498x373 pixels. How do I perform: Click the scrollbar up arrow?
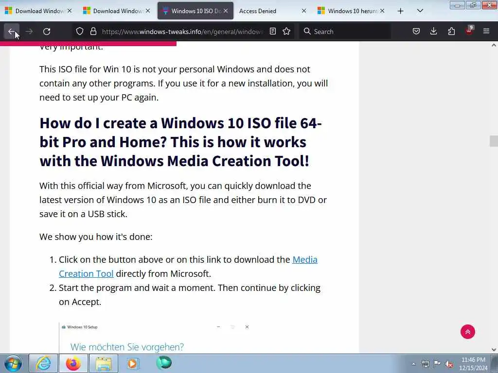(x=494, y=45)
